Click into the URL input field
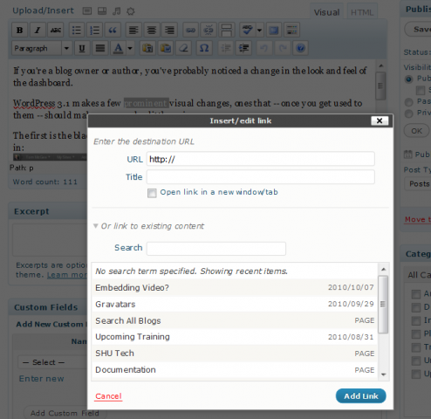Image resolution: width=431 pixels, height=419 pixels. click(260, 159)
